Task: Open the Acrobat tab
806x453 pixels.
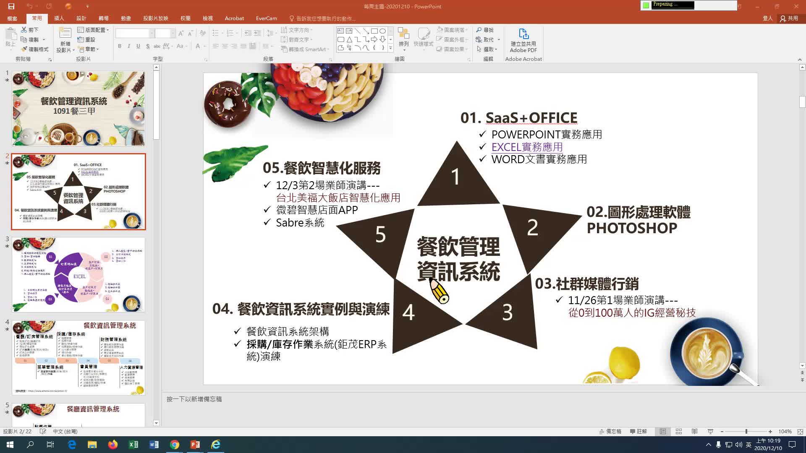Action: click(x=234, y=18)
